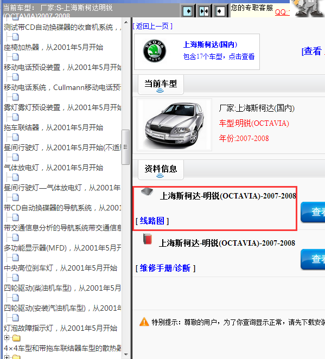
Task: Click 年份:2007-2008 red text
Action: click(x=244, y=138)
